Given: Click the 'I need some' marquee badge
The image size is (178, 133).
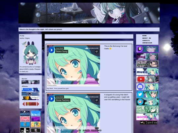Looking at the screenshot, I should coord(148,122).
